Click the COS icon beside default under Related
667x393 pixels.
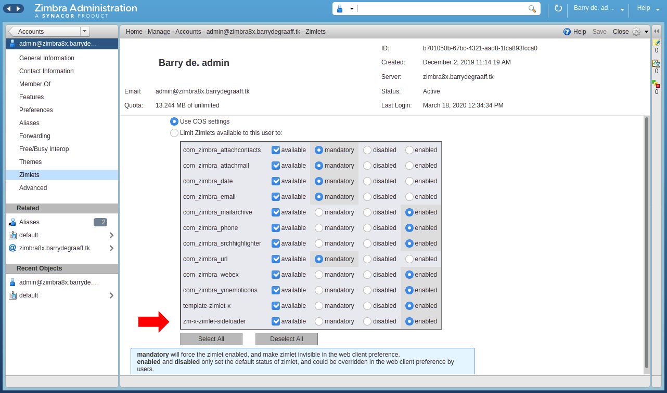12,235
